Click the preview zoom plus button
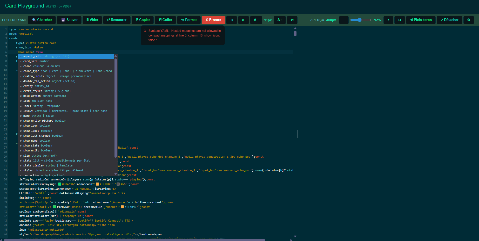The height and width of the screenshot is (241, 479). [x=388, y=20]
